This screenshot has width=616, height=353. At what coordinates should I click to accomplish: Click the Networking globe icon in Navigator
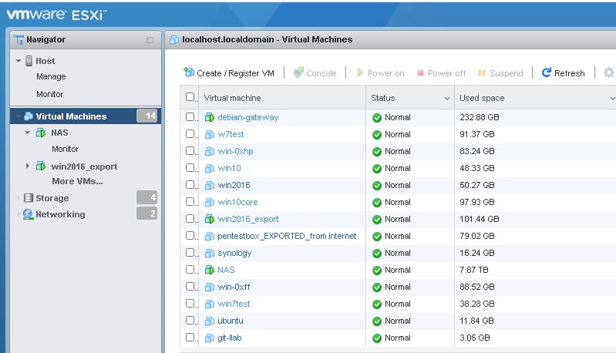pos(28,214)
